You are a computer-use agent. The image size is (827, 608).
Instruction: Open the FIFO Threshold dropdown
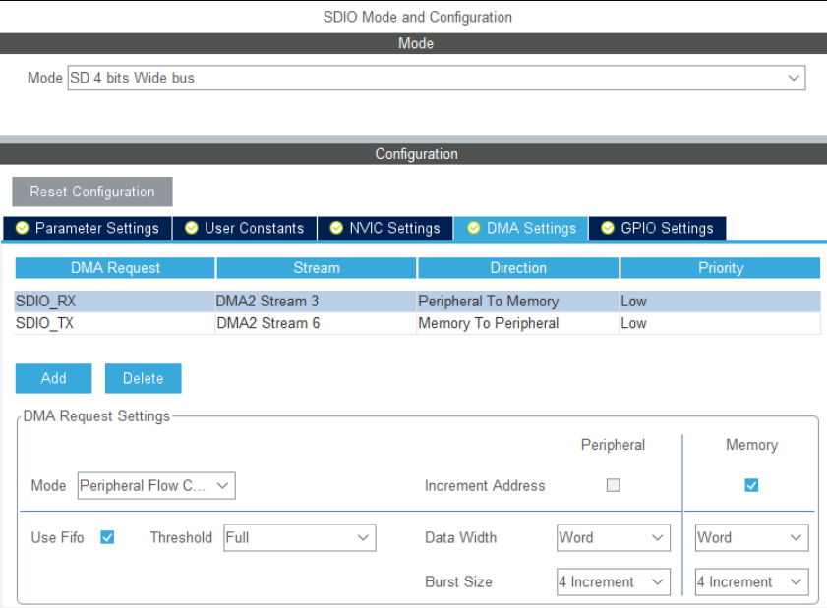[300, 537]
